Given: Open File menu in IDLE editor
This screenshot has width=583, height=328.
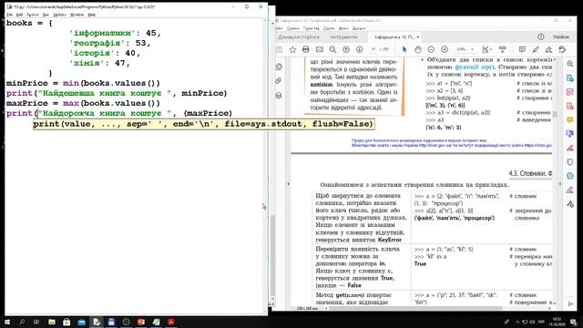Looking at the screenshot, I should 10,15.
